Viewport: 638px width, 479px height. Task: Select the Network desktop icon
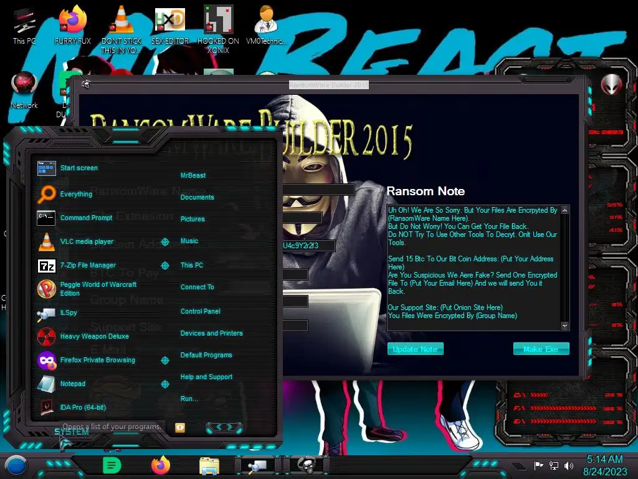24,90
